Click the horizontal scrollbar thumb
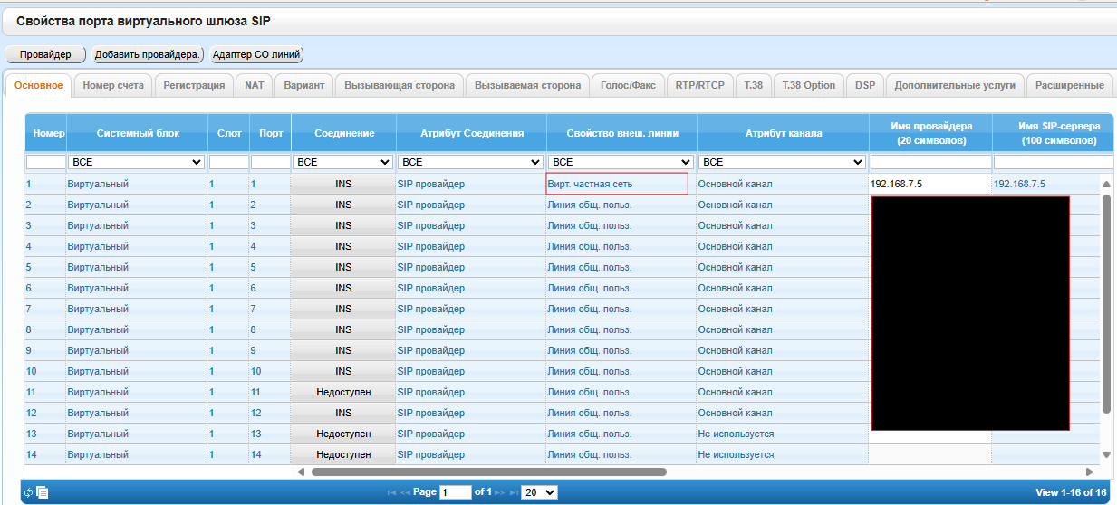1117x505 pixels. pos(489,472)
